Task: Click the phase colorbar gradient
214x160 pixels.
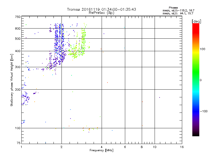Action: (196, 79)
